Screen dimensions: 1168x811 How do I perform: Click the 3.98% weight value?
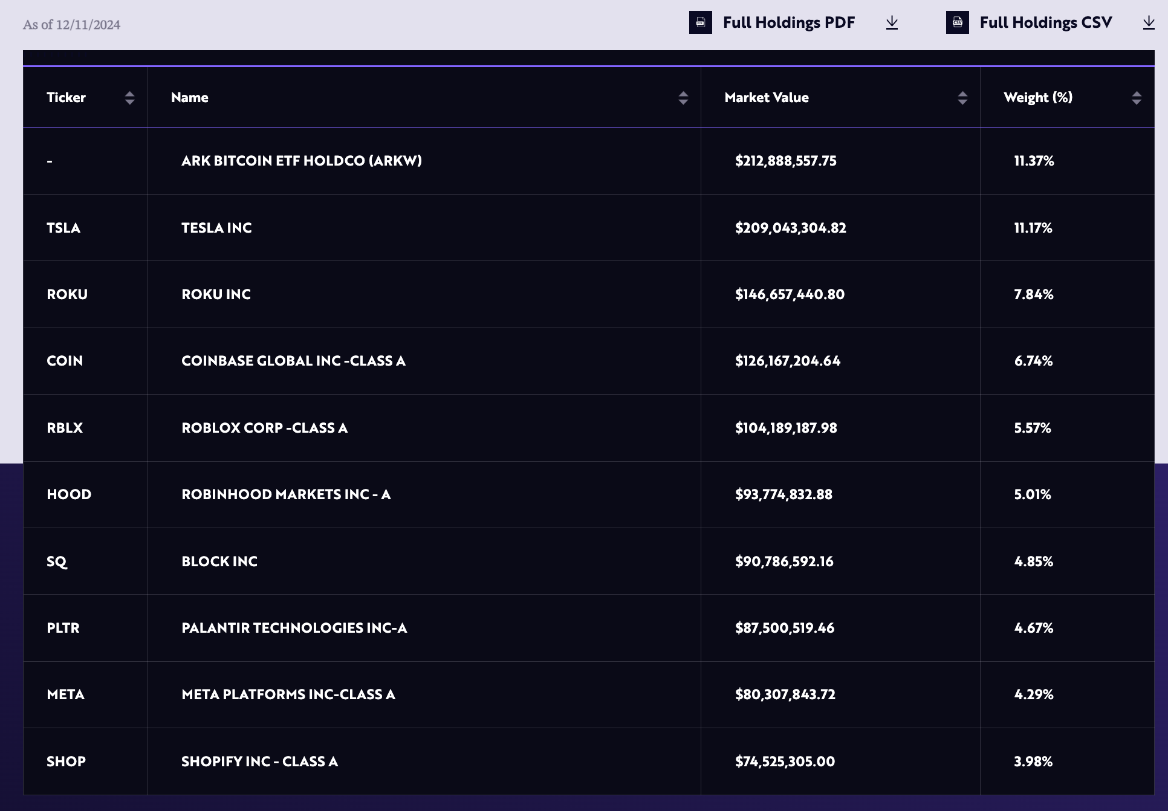1033,761
